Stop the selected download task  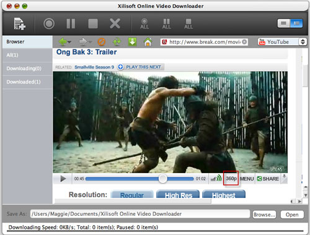(x=93, y=23)
